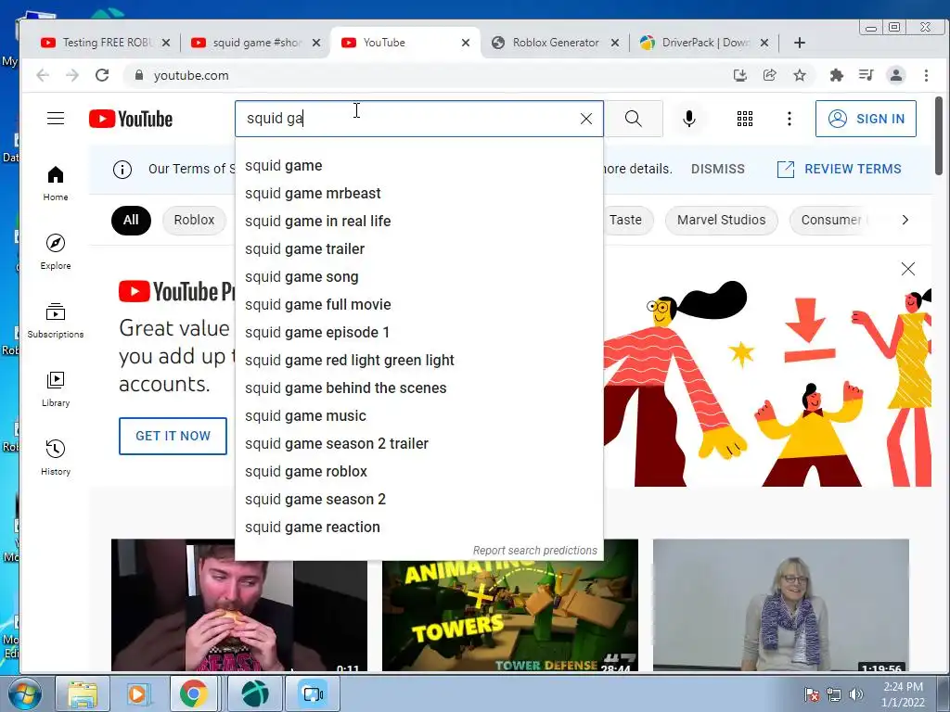Select suggestion 'squid game episode 1'
Image resolution: width=950 pixels, height=712 pixels.
(x=419, y=333)
